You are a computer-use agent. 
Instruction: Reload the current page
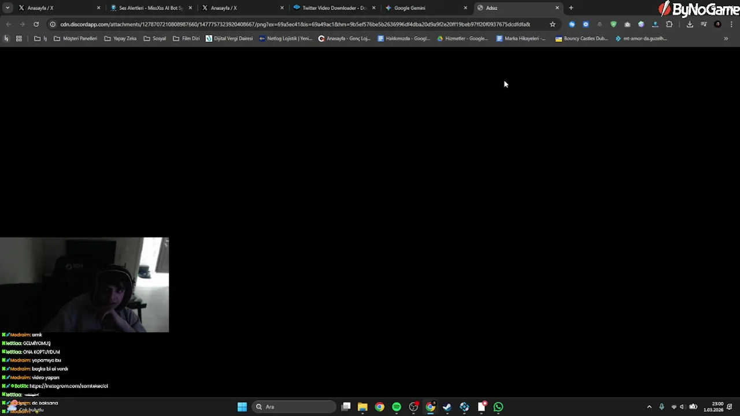(36, 24)
